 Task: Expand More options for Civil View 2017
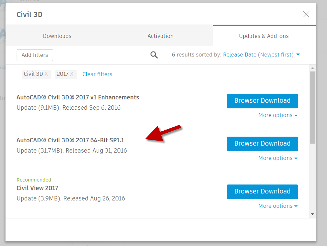click(278, 206)
